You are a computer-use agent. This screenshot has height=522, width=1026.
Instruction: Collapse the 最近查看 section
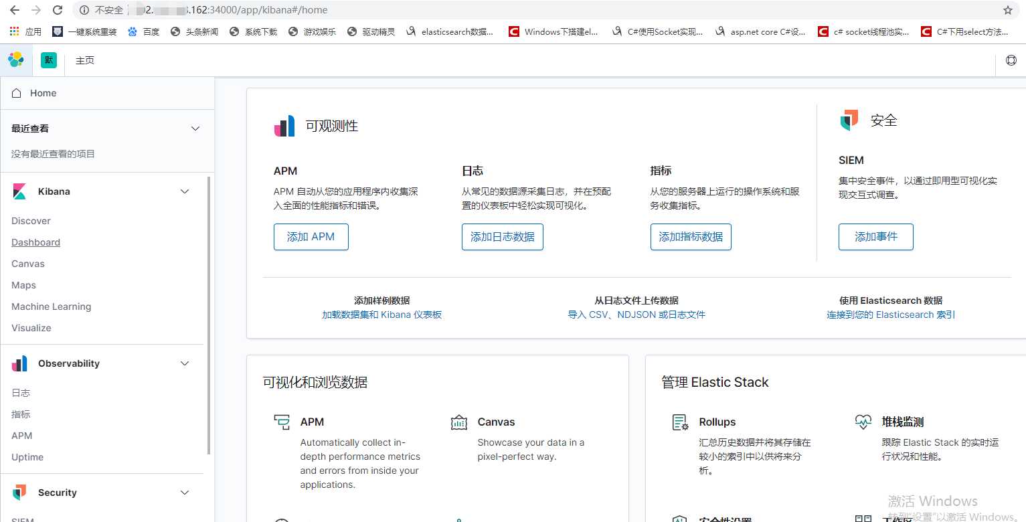click(195, 128)
